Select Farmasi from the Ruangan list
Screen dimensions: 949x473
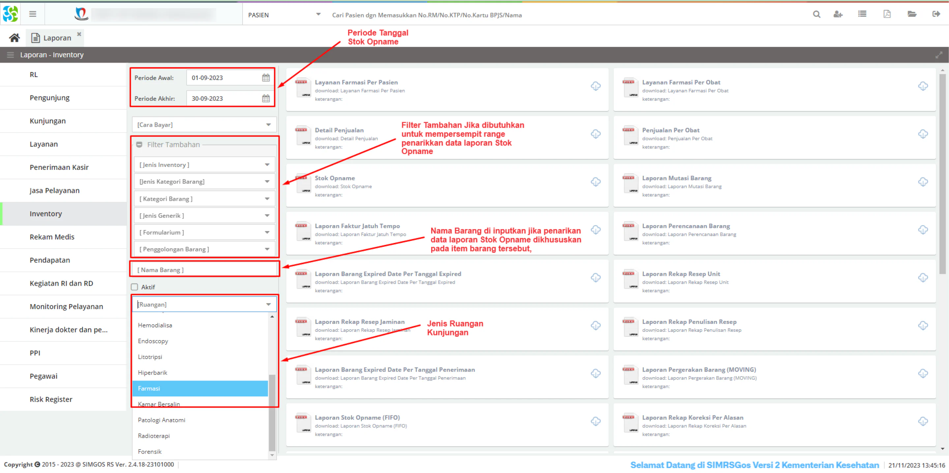coord(200,388)
